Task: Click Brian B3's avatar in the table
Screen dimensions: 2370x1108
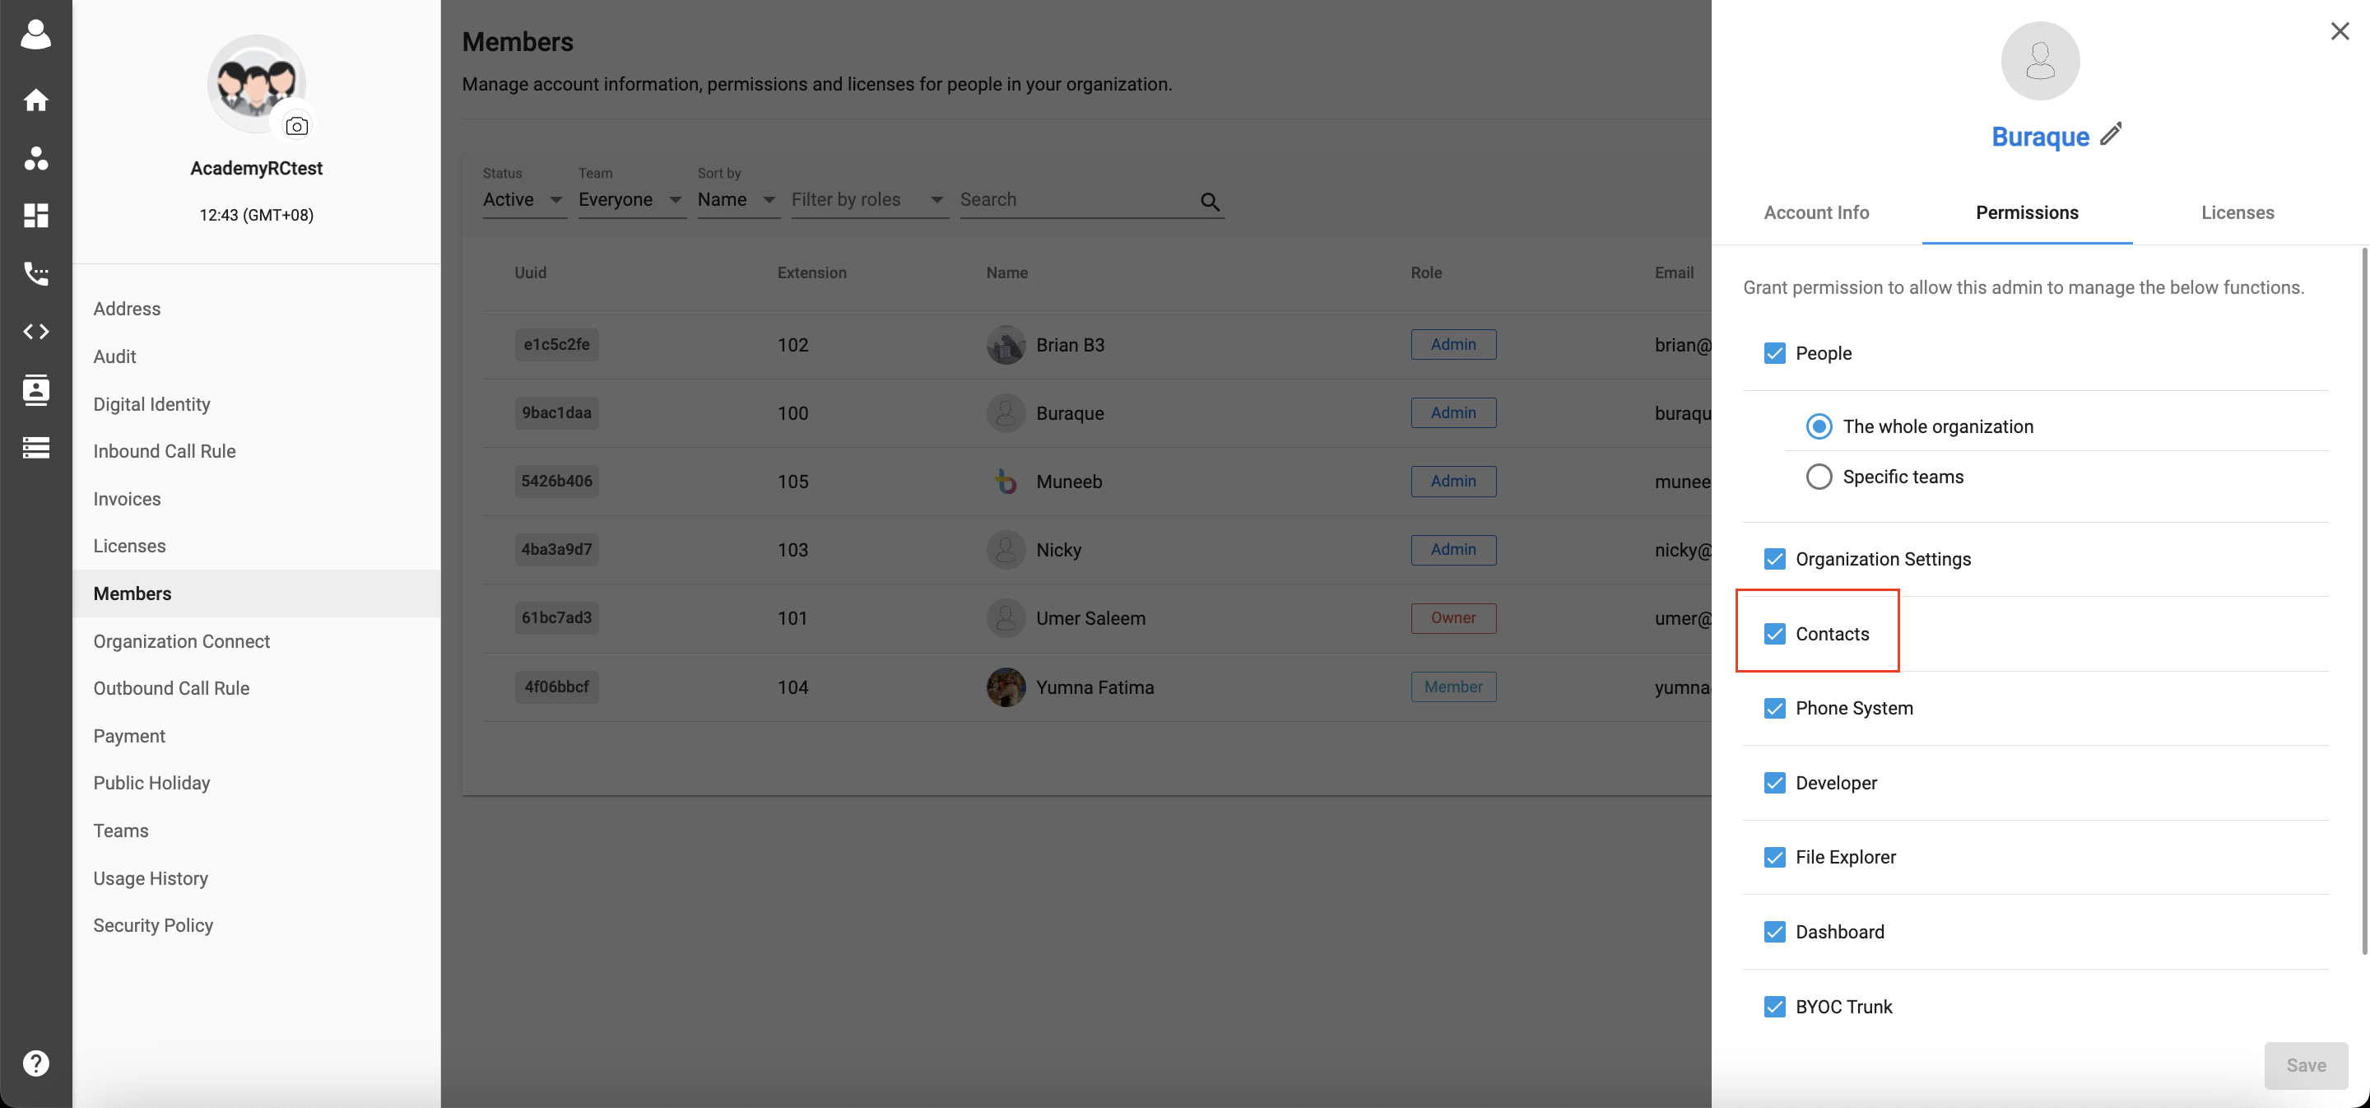Action: (x=1006, y=345)
